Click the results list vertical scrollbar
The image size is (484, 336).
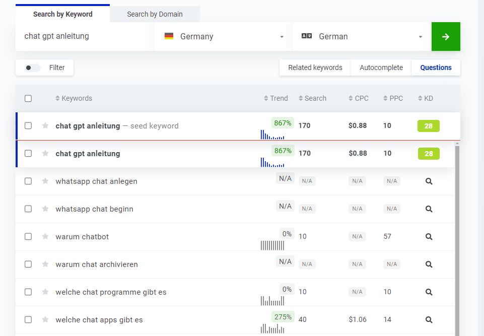tap(457, 241)
